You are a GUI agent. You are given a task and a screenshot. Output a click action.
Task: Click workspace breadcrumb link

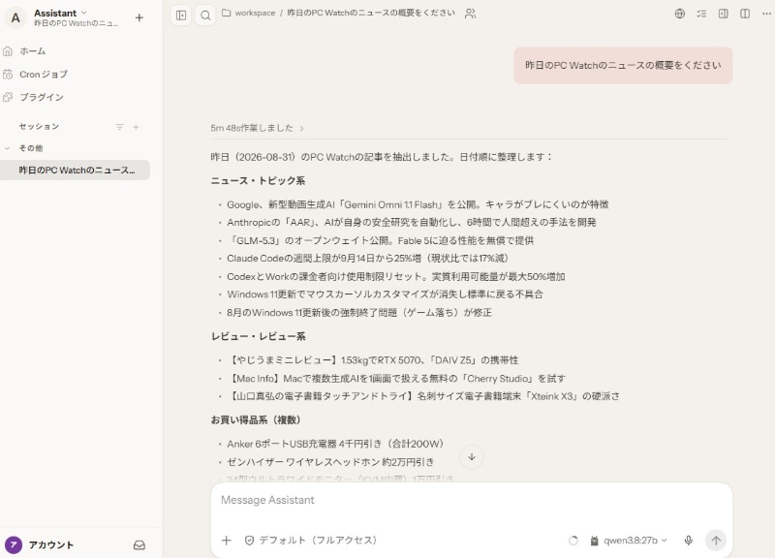255,13
